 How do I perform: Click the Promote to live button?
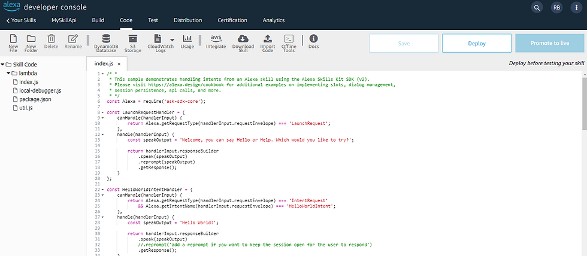550,43
